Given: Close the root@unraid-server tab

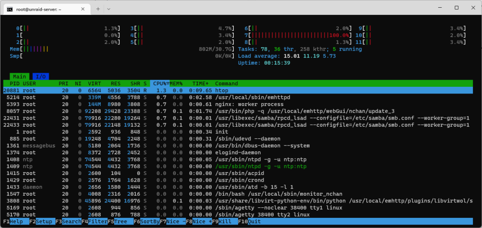Looking at the screenshot, I should pos(83,9).
